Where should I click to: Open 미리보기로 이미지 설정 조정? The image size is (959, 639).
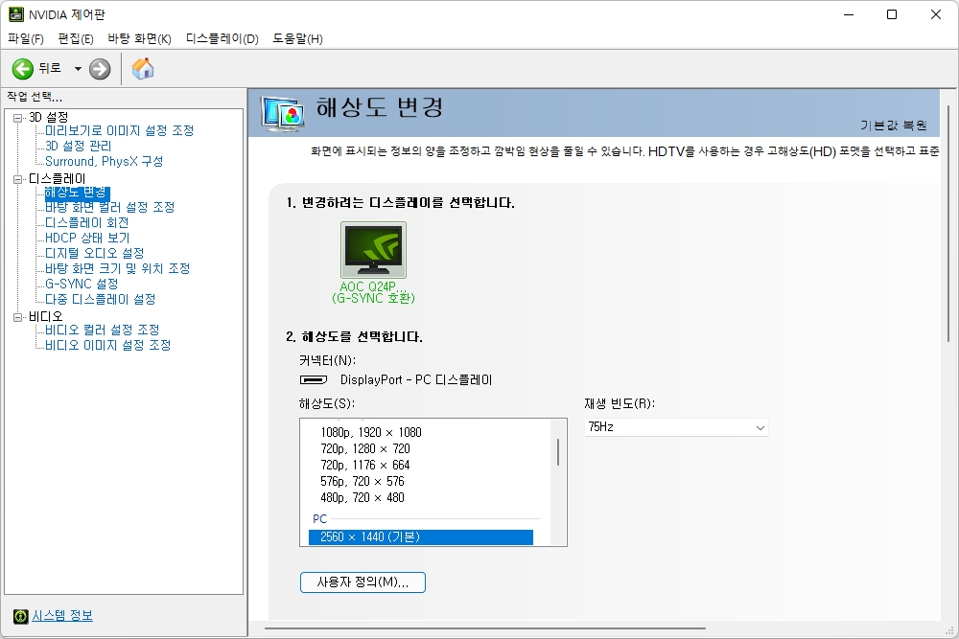(119, 130)
